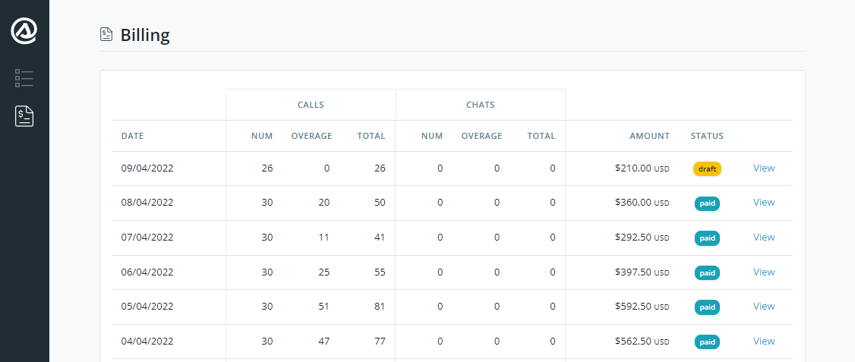Click paid badge for 08/04/2022
Viewport: 855px width, 362px height.
(707, 203)
